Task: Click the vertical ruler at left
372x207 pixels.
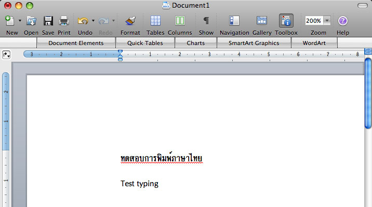Action: pyautogui.click(x=6, y=140)
